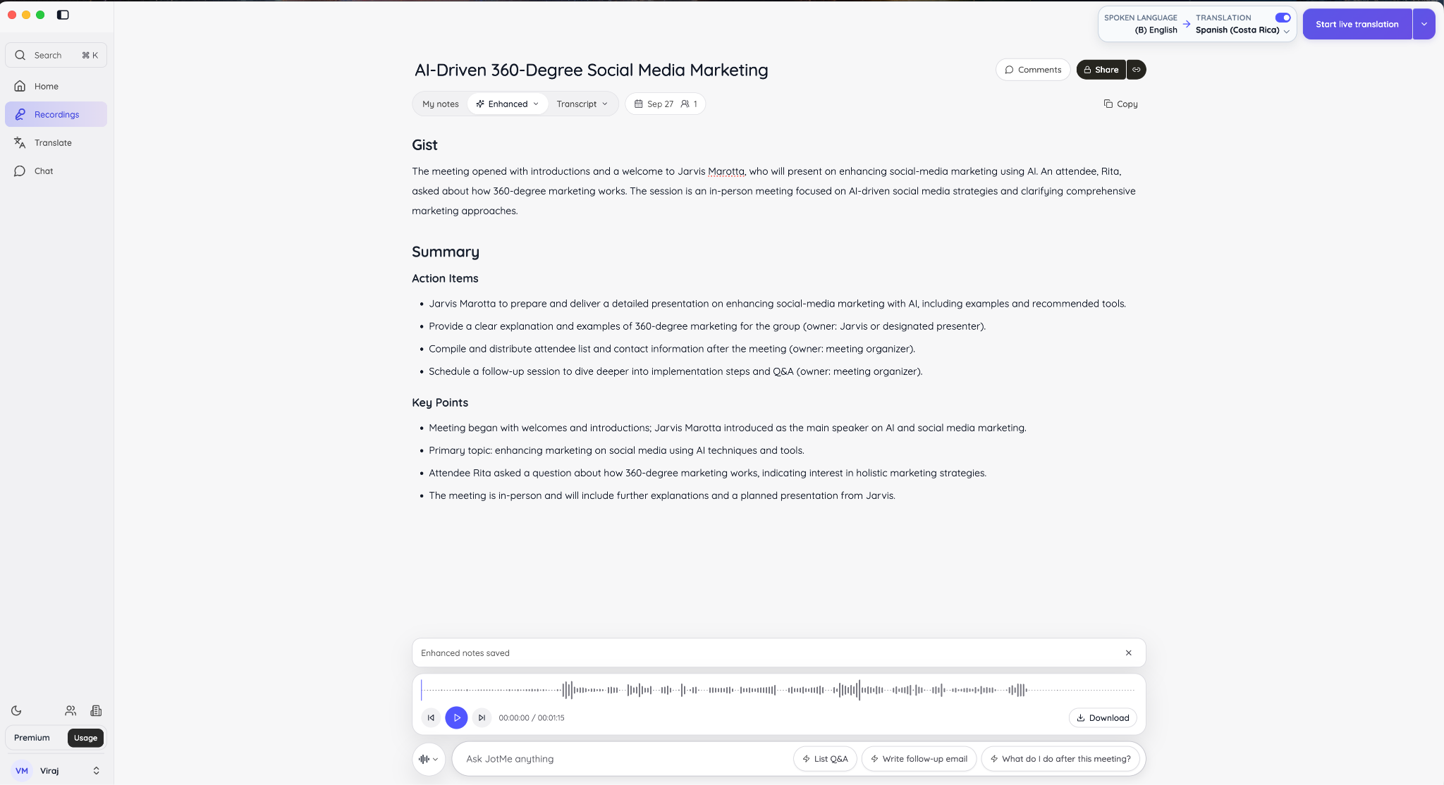Image resolution: width=1444 pixels, height=785 pixels.
Task: Show the attendees count icon
Action: (x=689, y=104)
